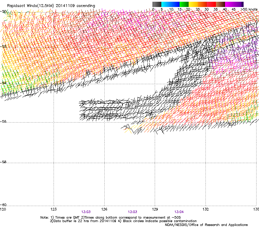Click legend tick label '25'
This screenshot has height=227, width=259.
198,9
